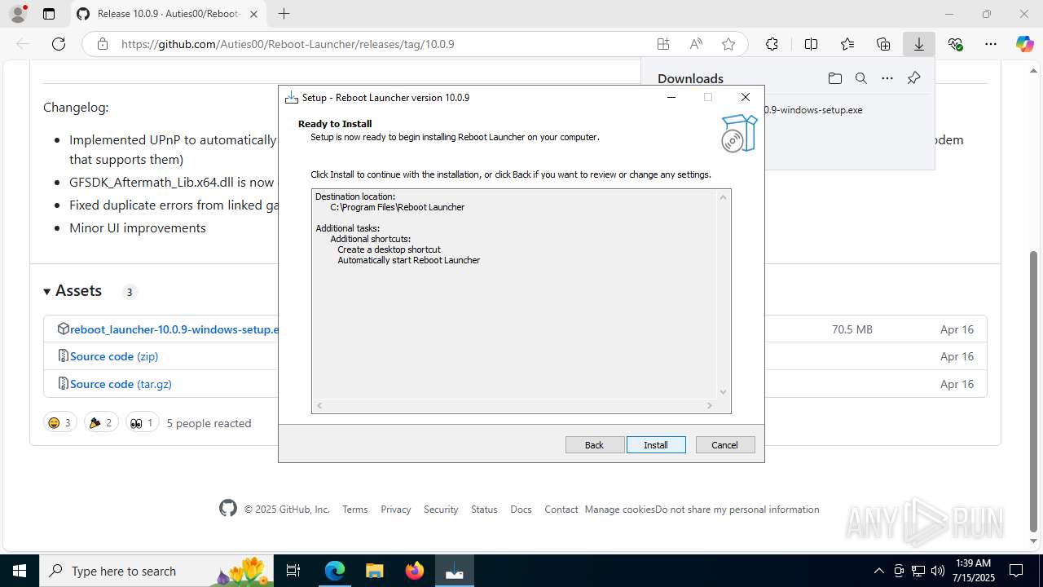Go Back in Reboot Launcher setup
Screen dimensions: 1043x587
595,444
